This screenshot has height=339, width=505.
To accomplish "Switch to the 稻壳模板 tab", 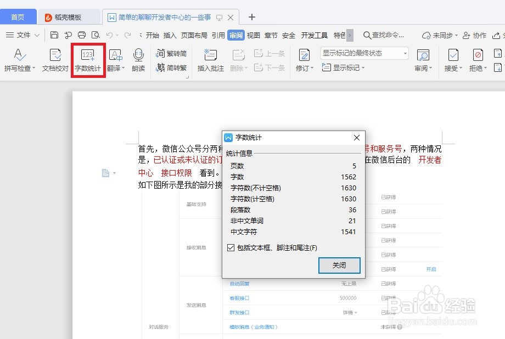I will (69, 16).
